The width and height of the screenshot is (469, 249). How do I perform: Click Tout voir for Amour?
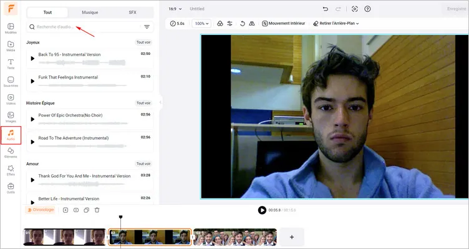(x=143, y=164)
